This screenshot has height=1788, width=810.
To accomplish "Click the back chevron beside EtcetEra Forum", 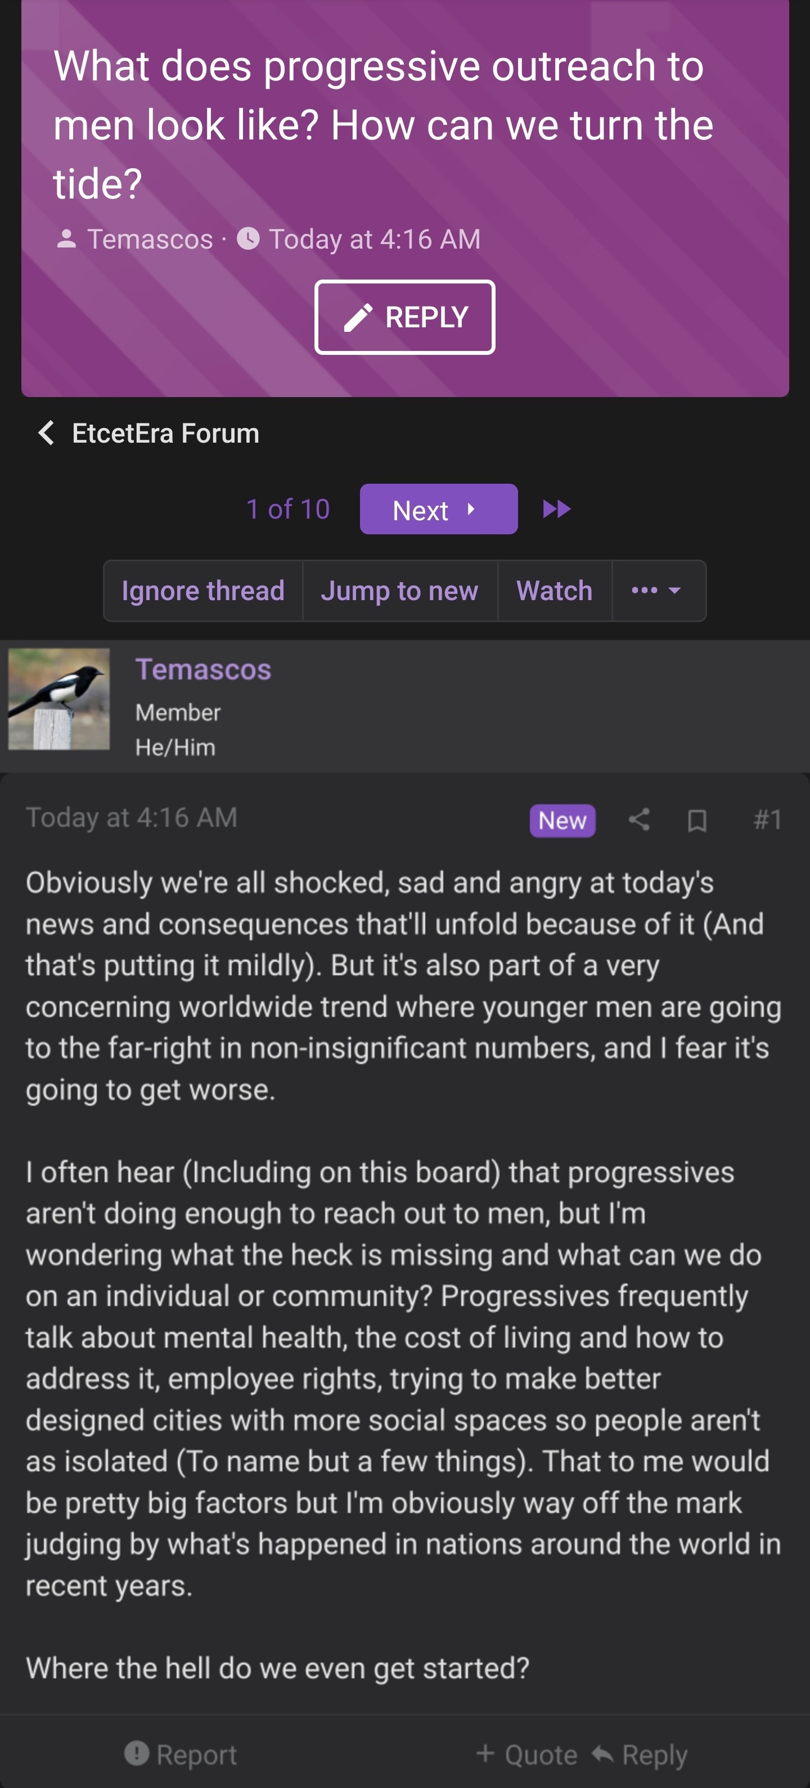I will coord(46,433).
